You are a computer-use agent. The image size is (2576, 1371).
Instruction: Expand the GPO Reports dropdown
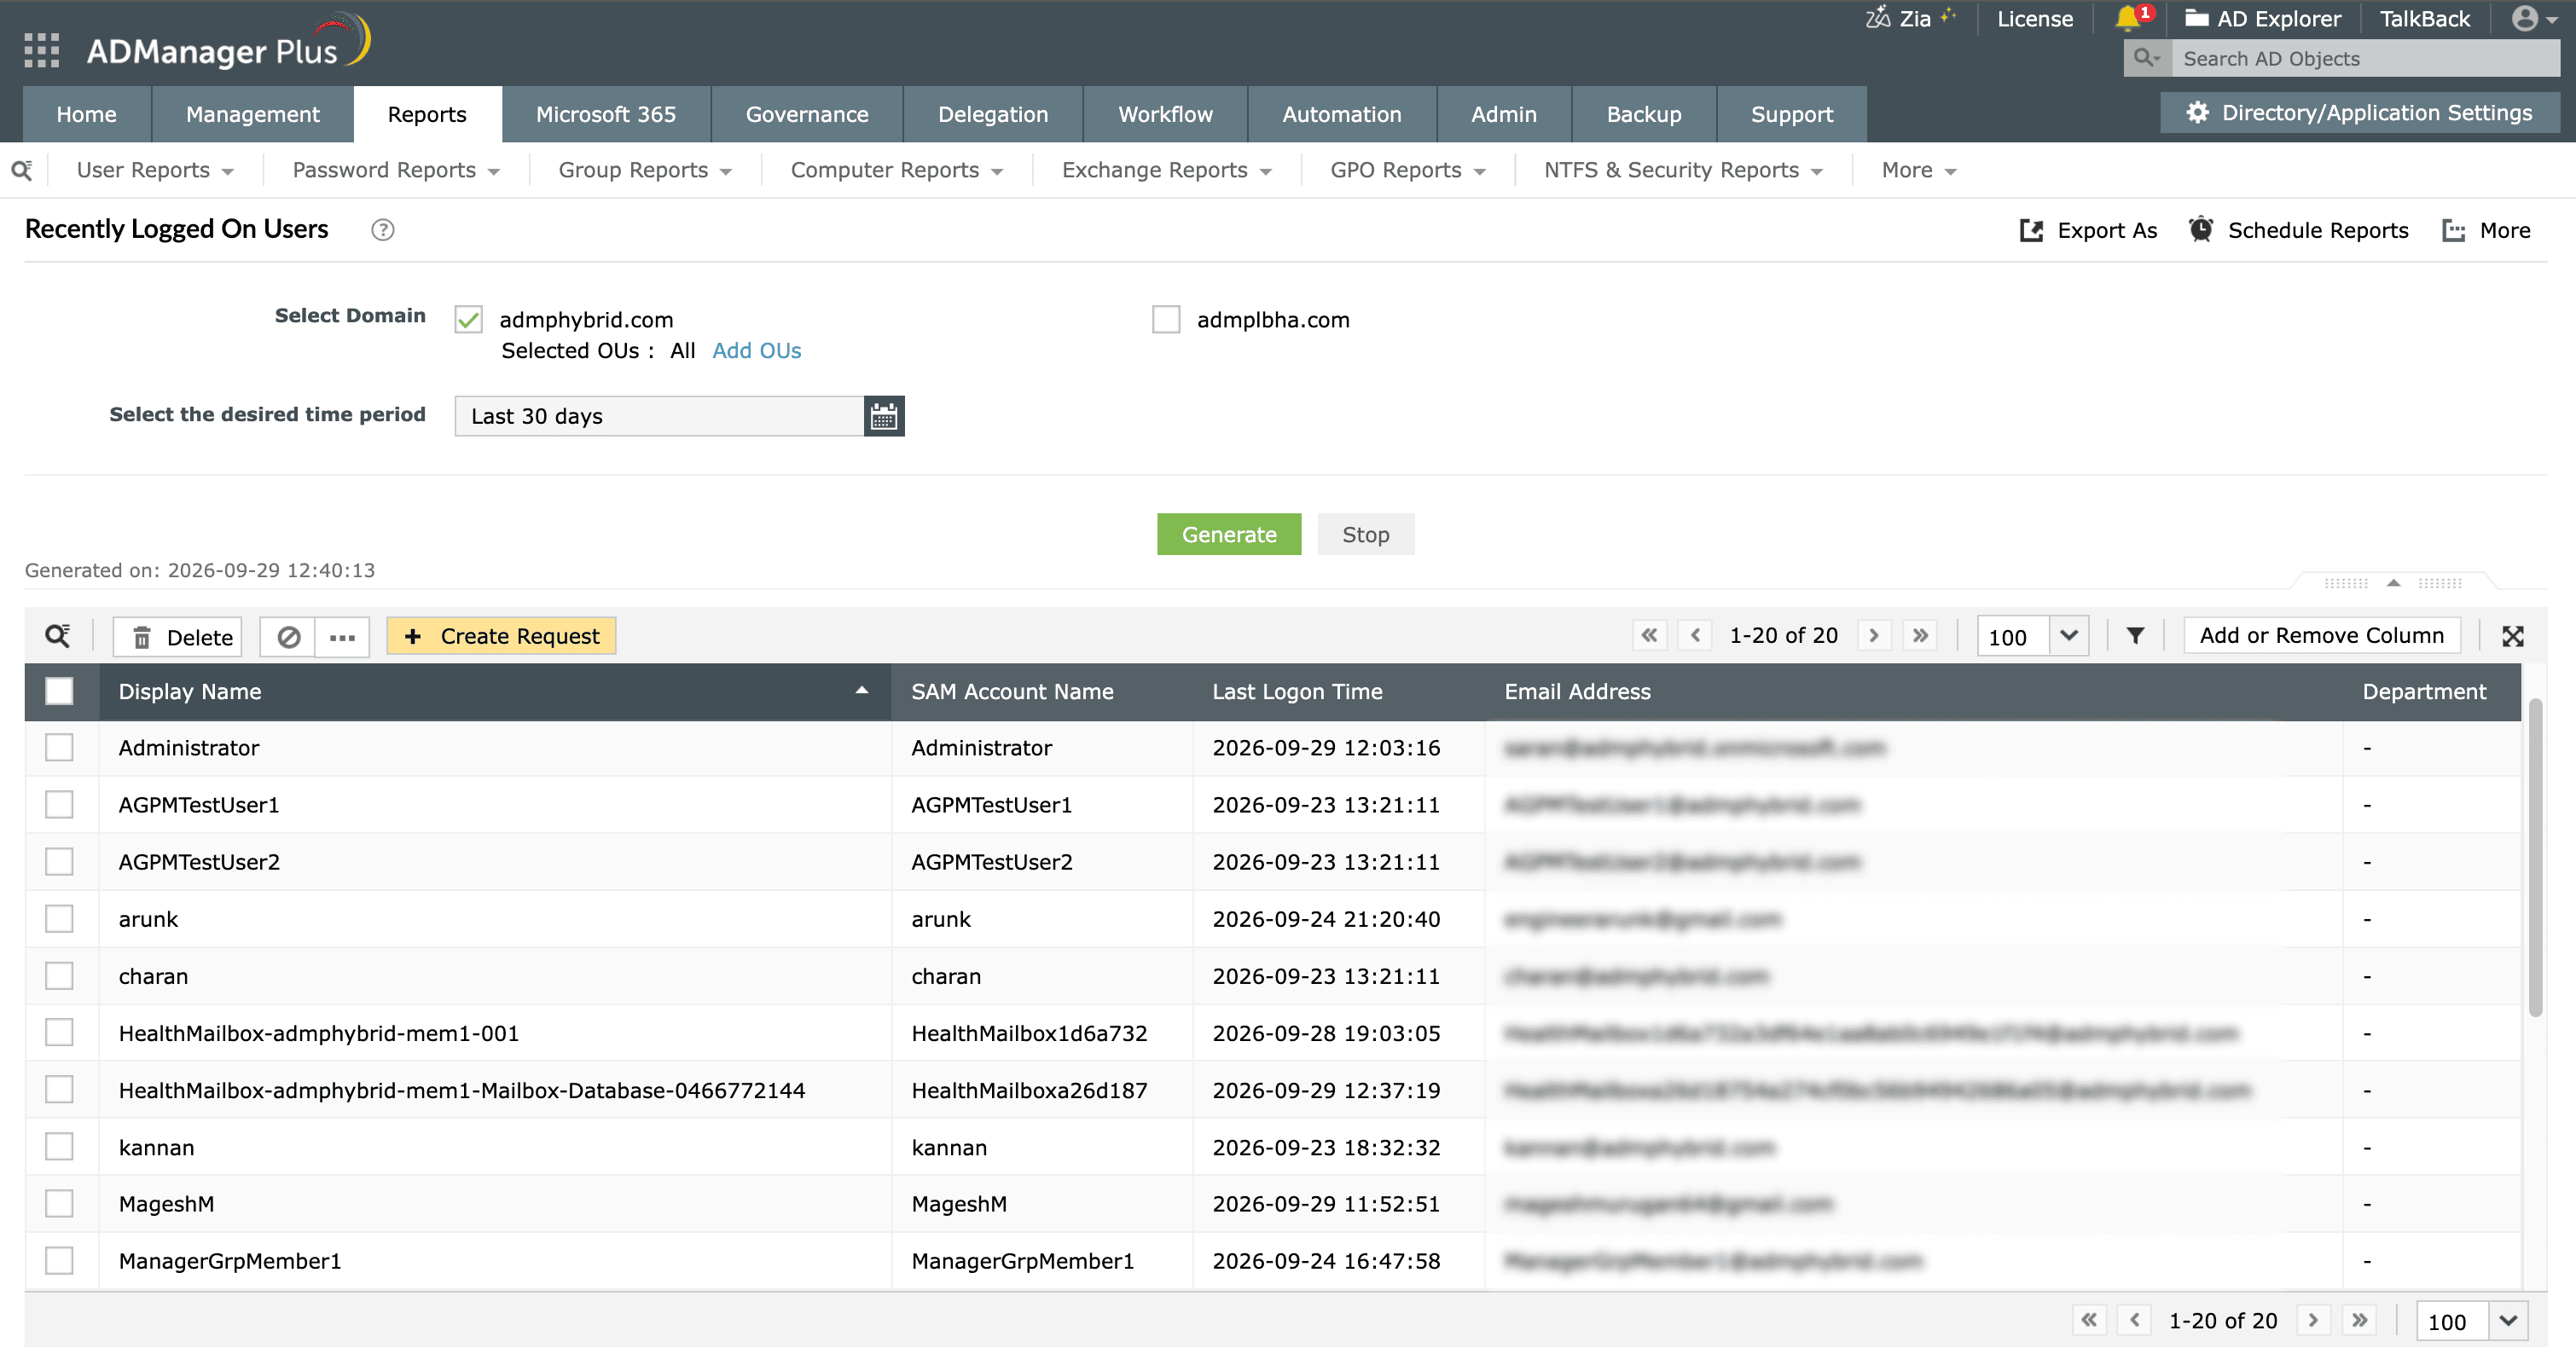point(1407,170)
